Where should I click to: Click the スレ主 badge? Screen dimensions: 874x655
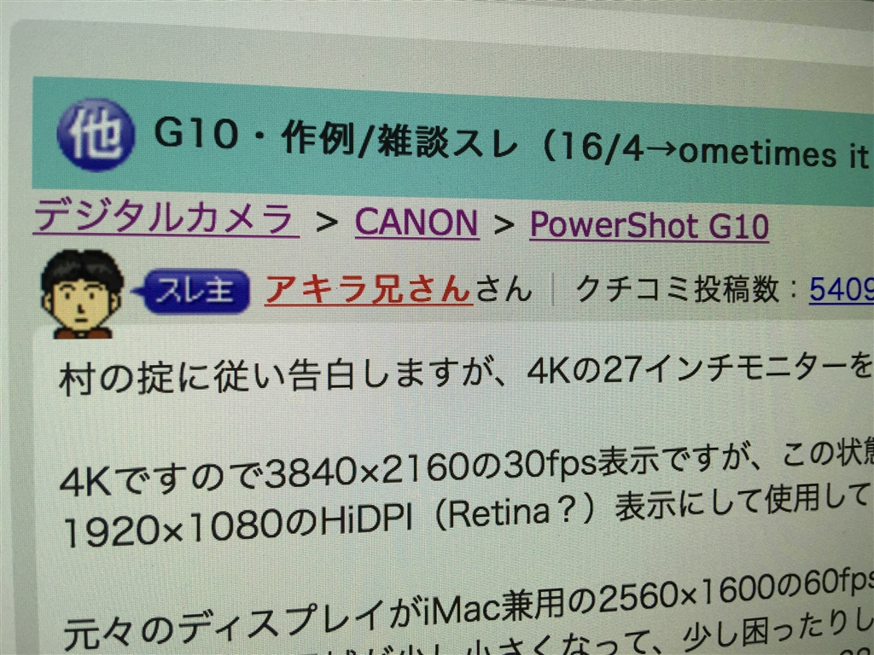(x=191, y=291)
